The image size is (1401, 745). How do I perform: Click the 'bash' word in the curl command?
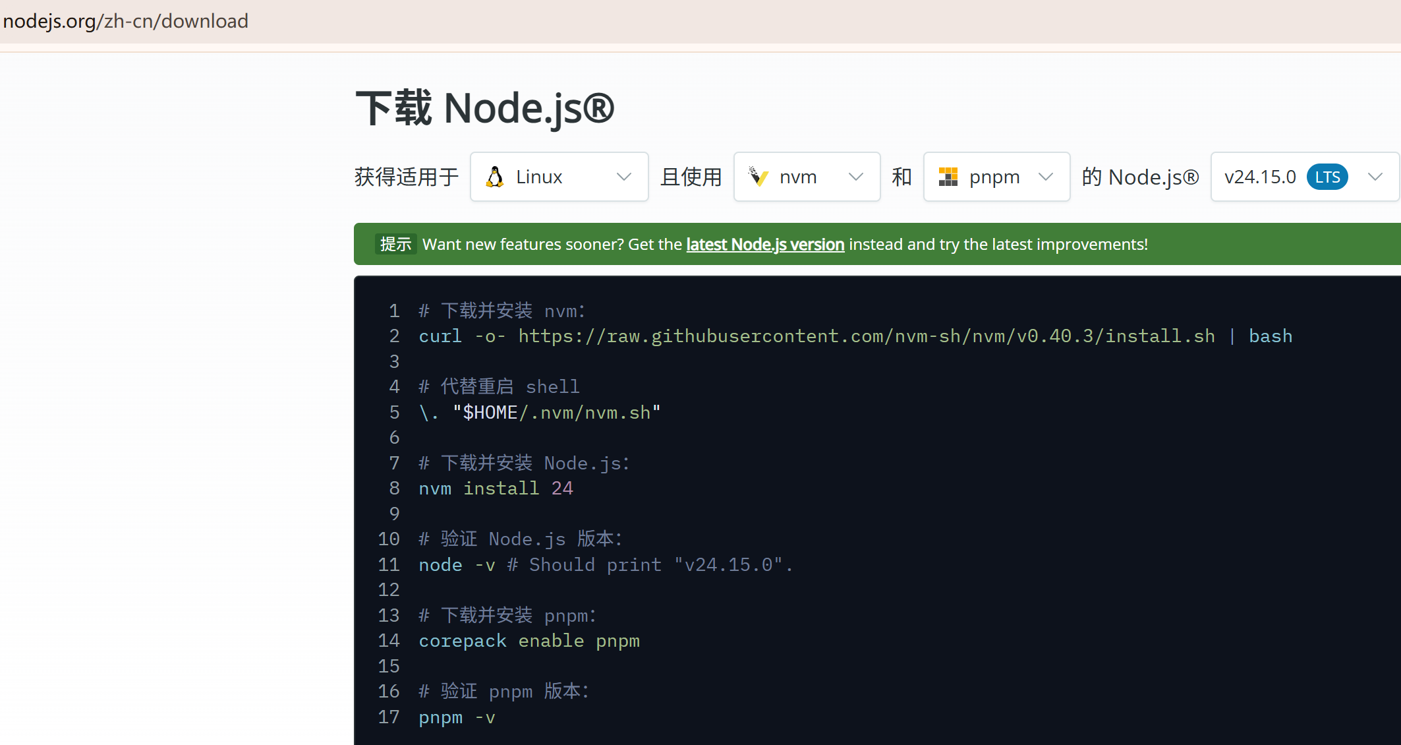(x=1271, y=336)
